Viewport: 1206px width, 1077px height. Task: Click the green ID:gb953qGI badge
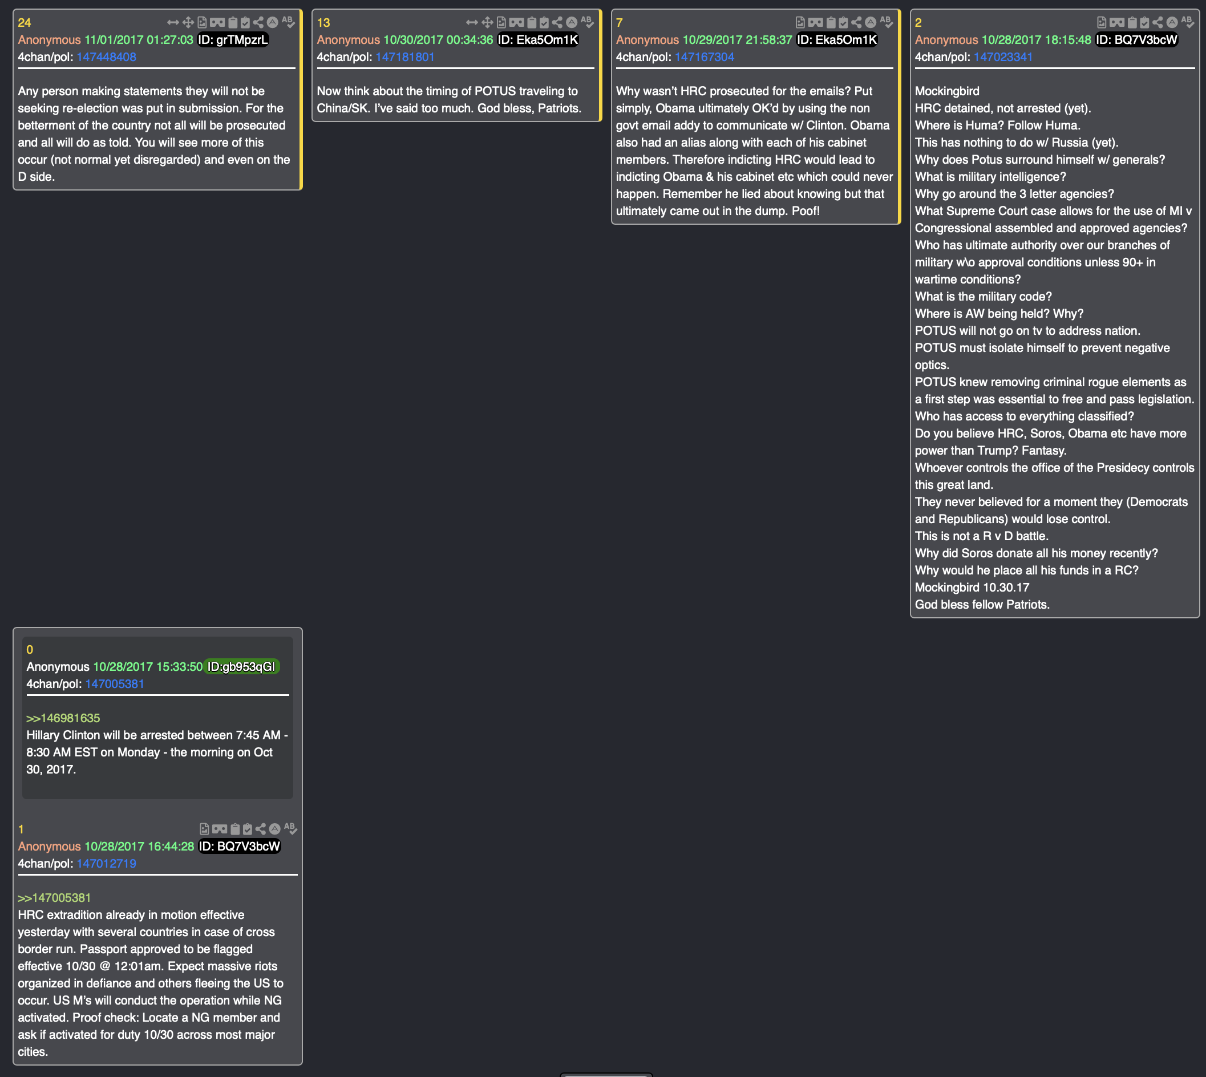tap(241, 666)
